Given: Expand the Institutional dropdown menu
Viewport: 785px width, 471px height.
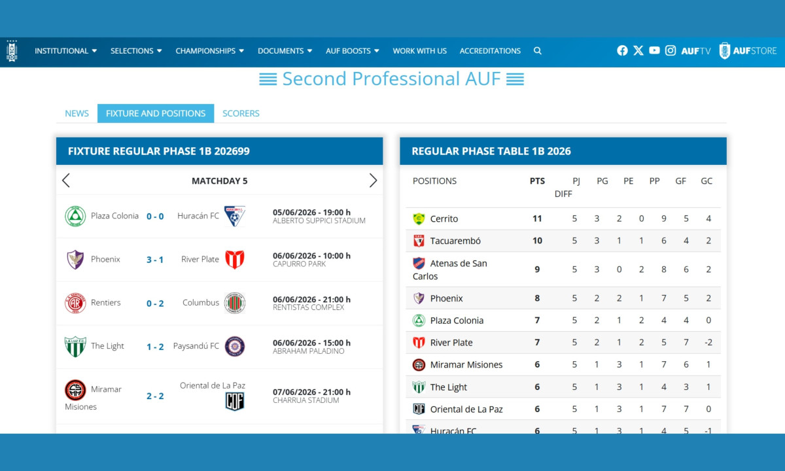Looking at the screenshot, I should point(66,50).
